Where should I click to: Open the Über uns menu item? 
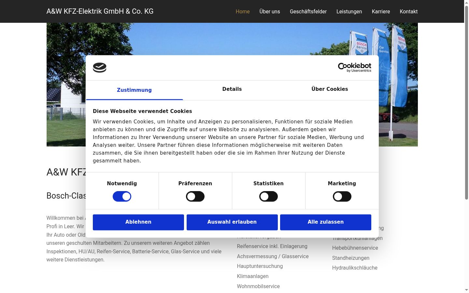(270, 11)
